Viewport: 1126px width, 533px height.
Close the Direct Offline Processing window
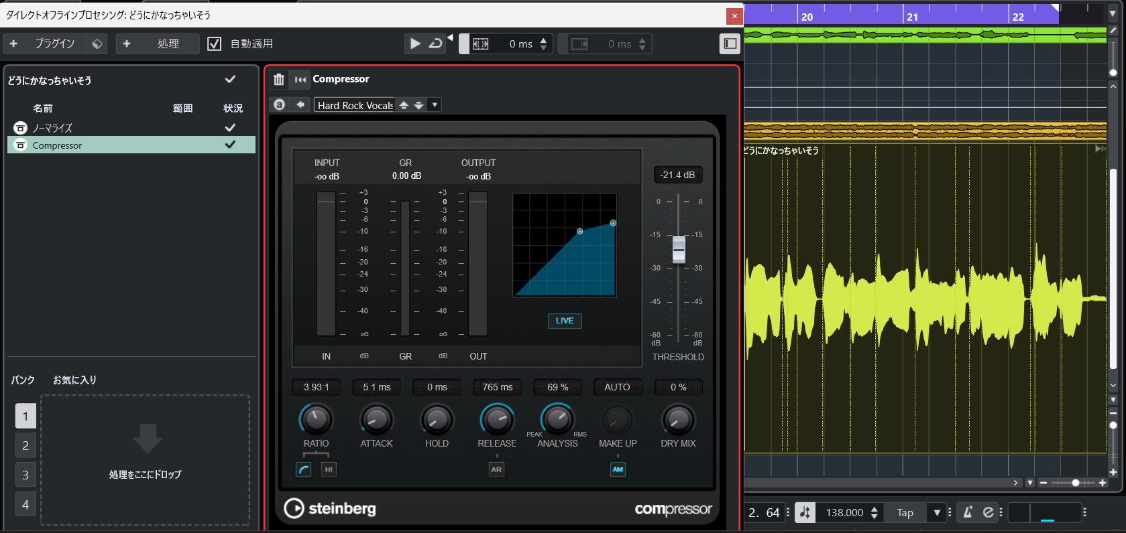click(x=734, y=16)
